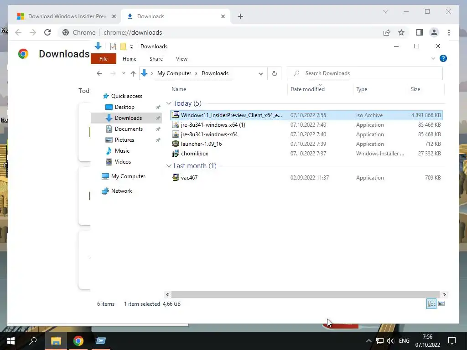Reload the Chrome page
The height and width of the screenshot is (350, 467).
[47, 32]
